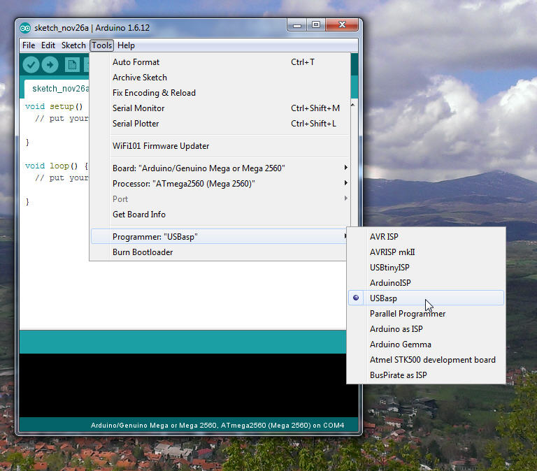Switch to the sketch_nov26a tab

point(60,89)
